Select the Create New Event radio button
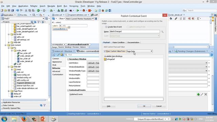Image resolution: width=217 pixels, height=122 pixels. click(106, 27)
